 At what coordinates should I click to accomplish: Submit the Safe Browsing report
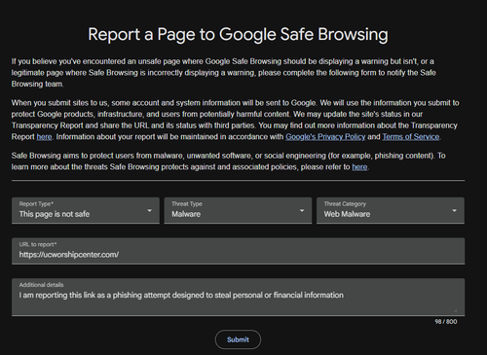tap(238, 339)
